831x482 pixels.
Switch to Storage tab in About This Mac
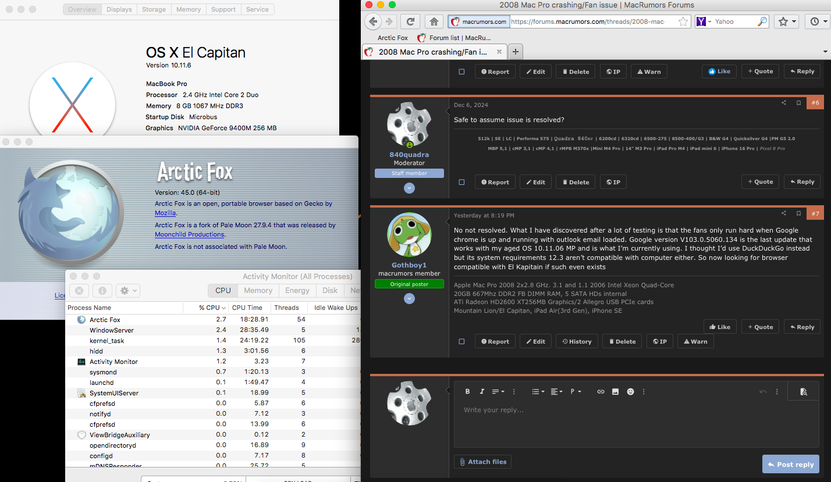(154, 9)
